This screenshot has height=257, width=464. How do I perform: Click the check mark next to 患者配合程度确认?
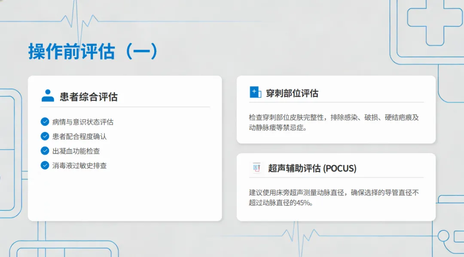point(45,136)
